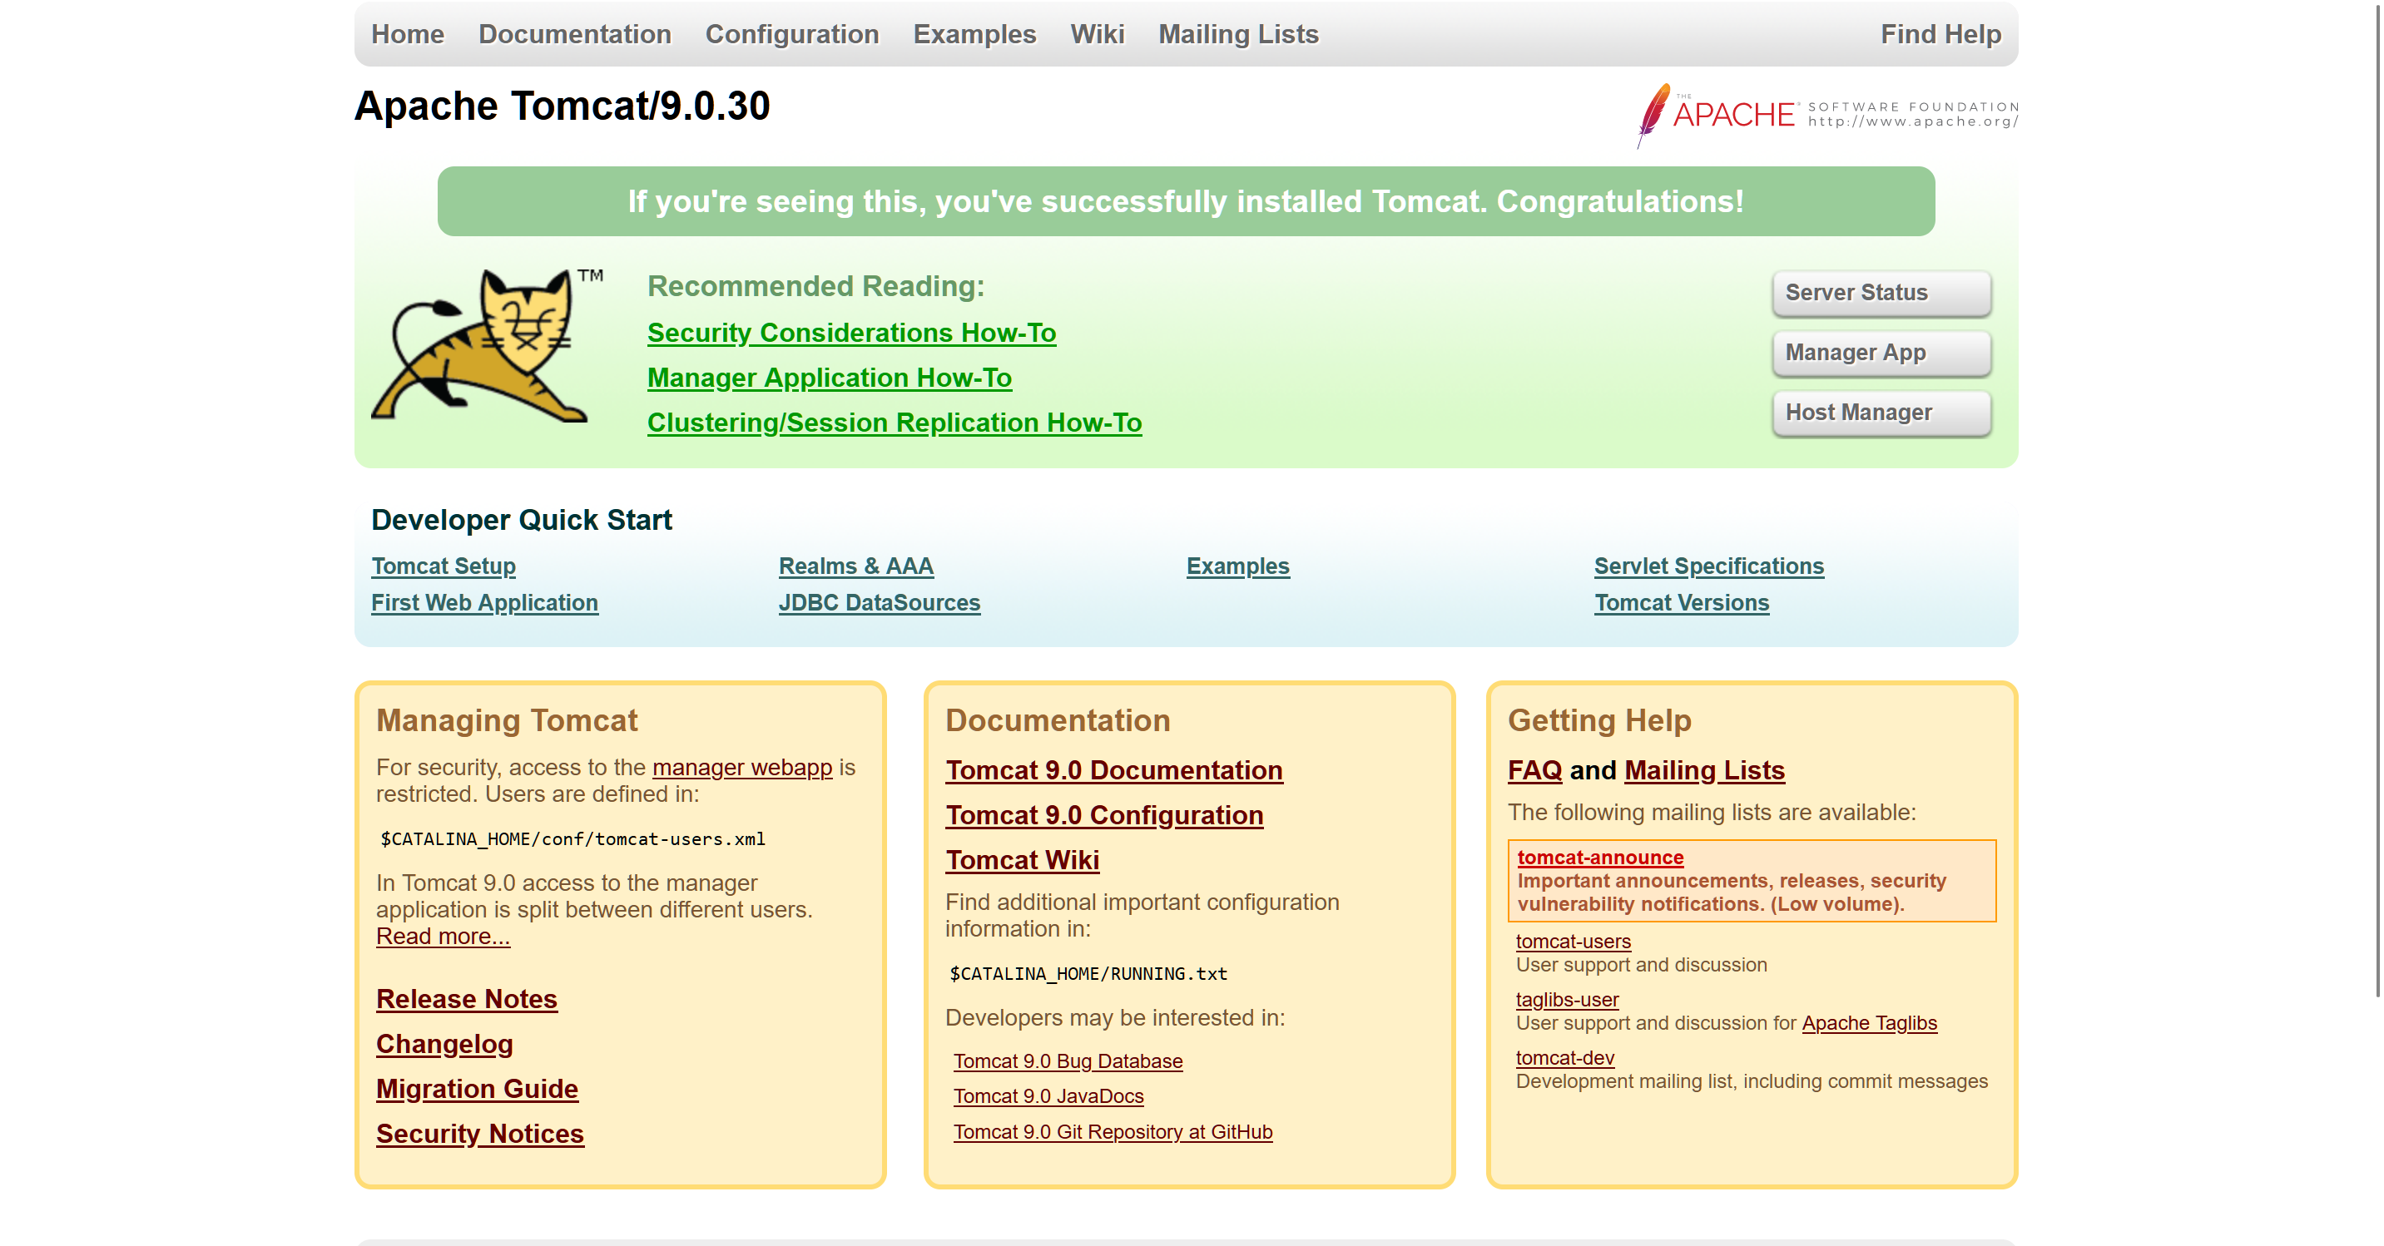Image resolution: width=2384 pixels, height=1246 pixels.
Task: View the Changelog link
Action: (x=444, y=1045)
